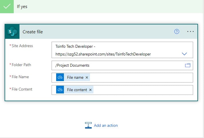Click into the File Content field
Screen dimensions: 204x138
pos(122,90)
